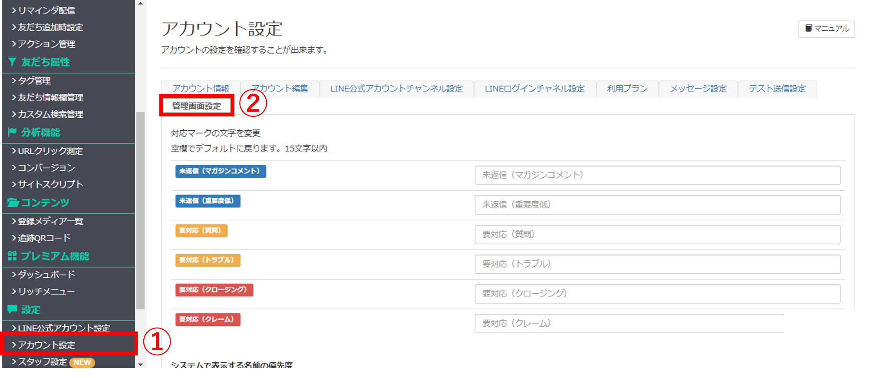Click the chevron before ダッシュボード
Screen dimensions: 870x378
14,275
